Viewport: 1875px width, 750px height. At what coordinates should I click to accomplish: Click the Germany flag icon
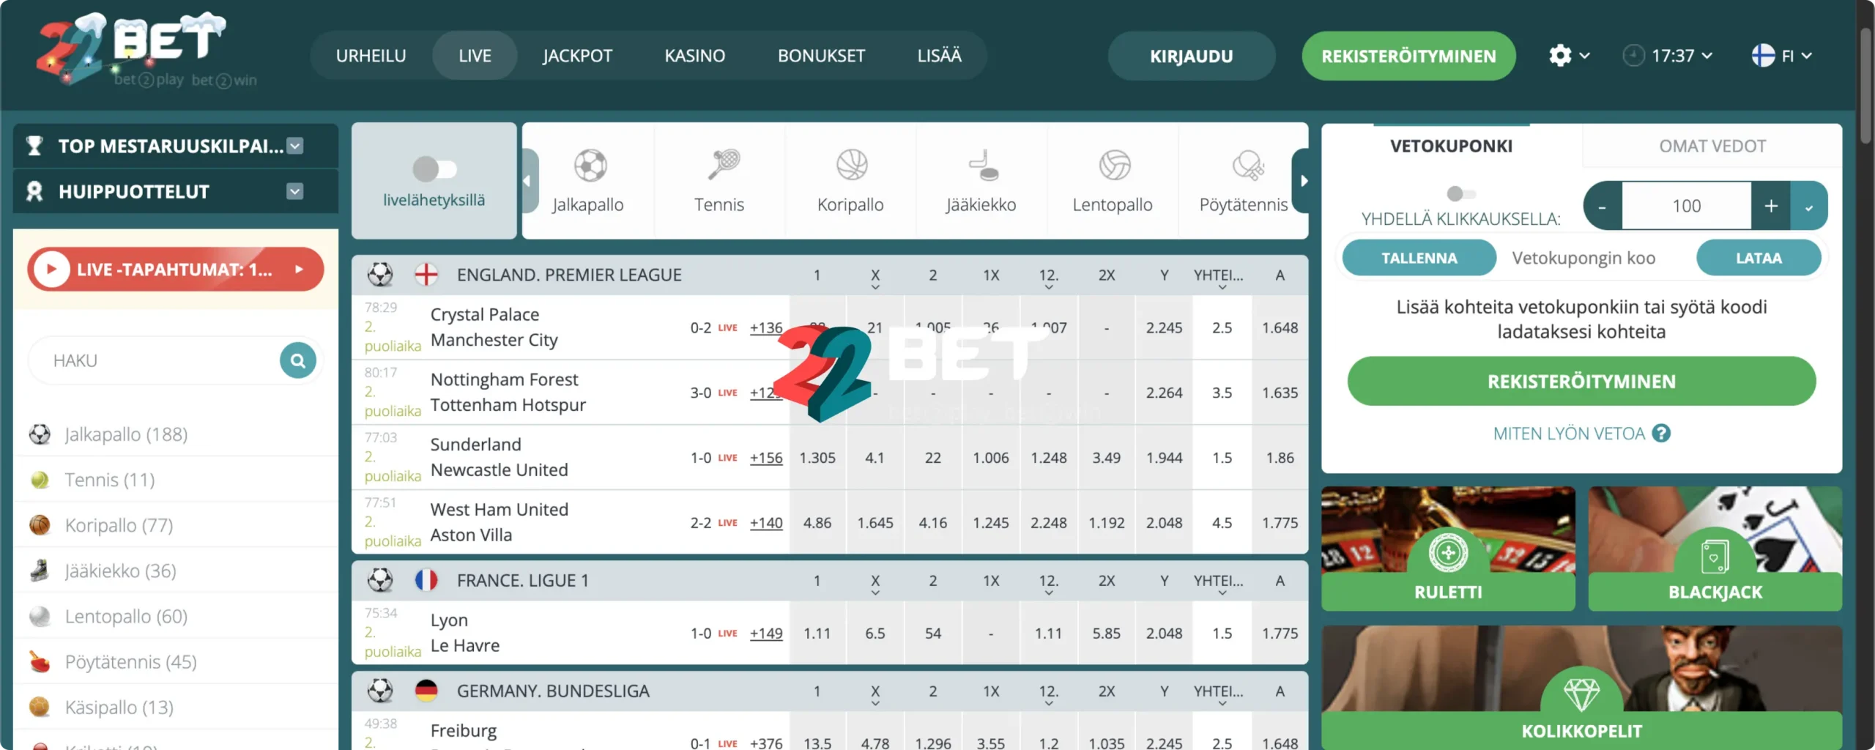426,691
